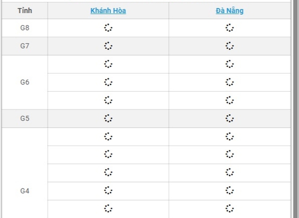Click the Tỉnh column header cell
Image resolution: width=299 pixels, height=218 pixels.
[25, 11]
